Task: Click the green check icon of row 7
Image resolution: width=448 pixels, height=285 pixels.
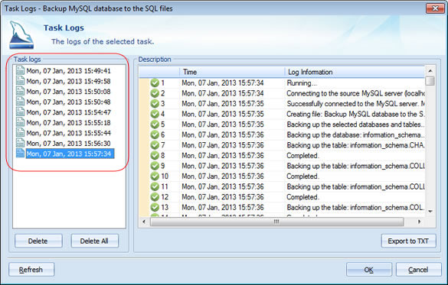Action: click(155, 145)
